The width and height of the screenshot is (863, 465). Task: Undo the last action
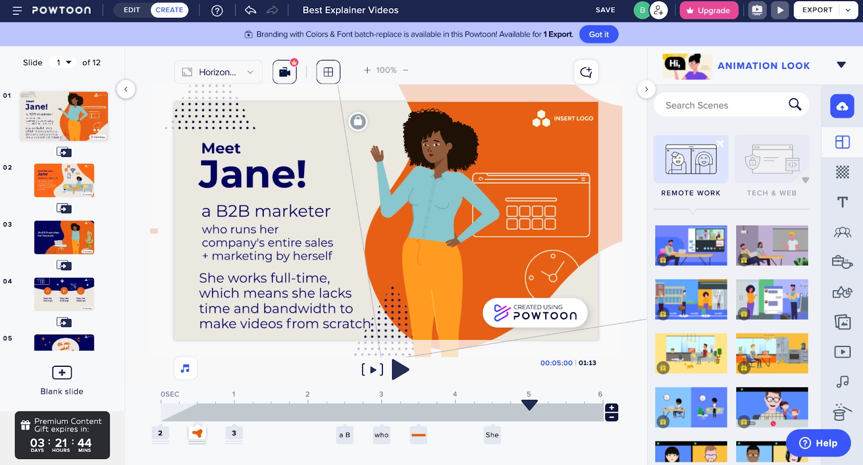click(250, 10)
